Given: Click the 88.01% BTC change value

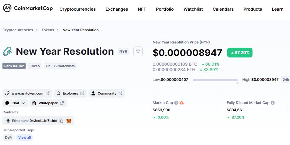Looking at the screenshot, I should click(x=212, y=64).
